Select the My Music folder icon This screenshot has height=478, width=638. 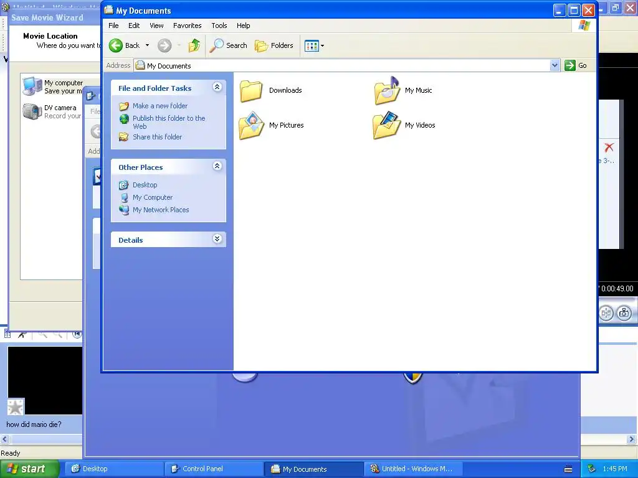(387, 90)
